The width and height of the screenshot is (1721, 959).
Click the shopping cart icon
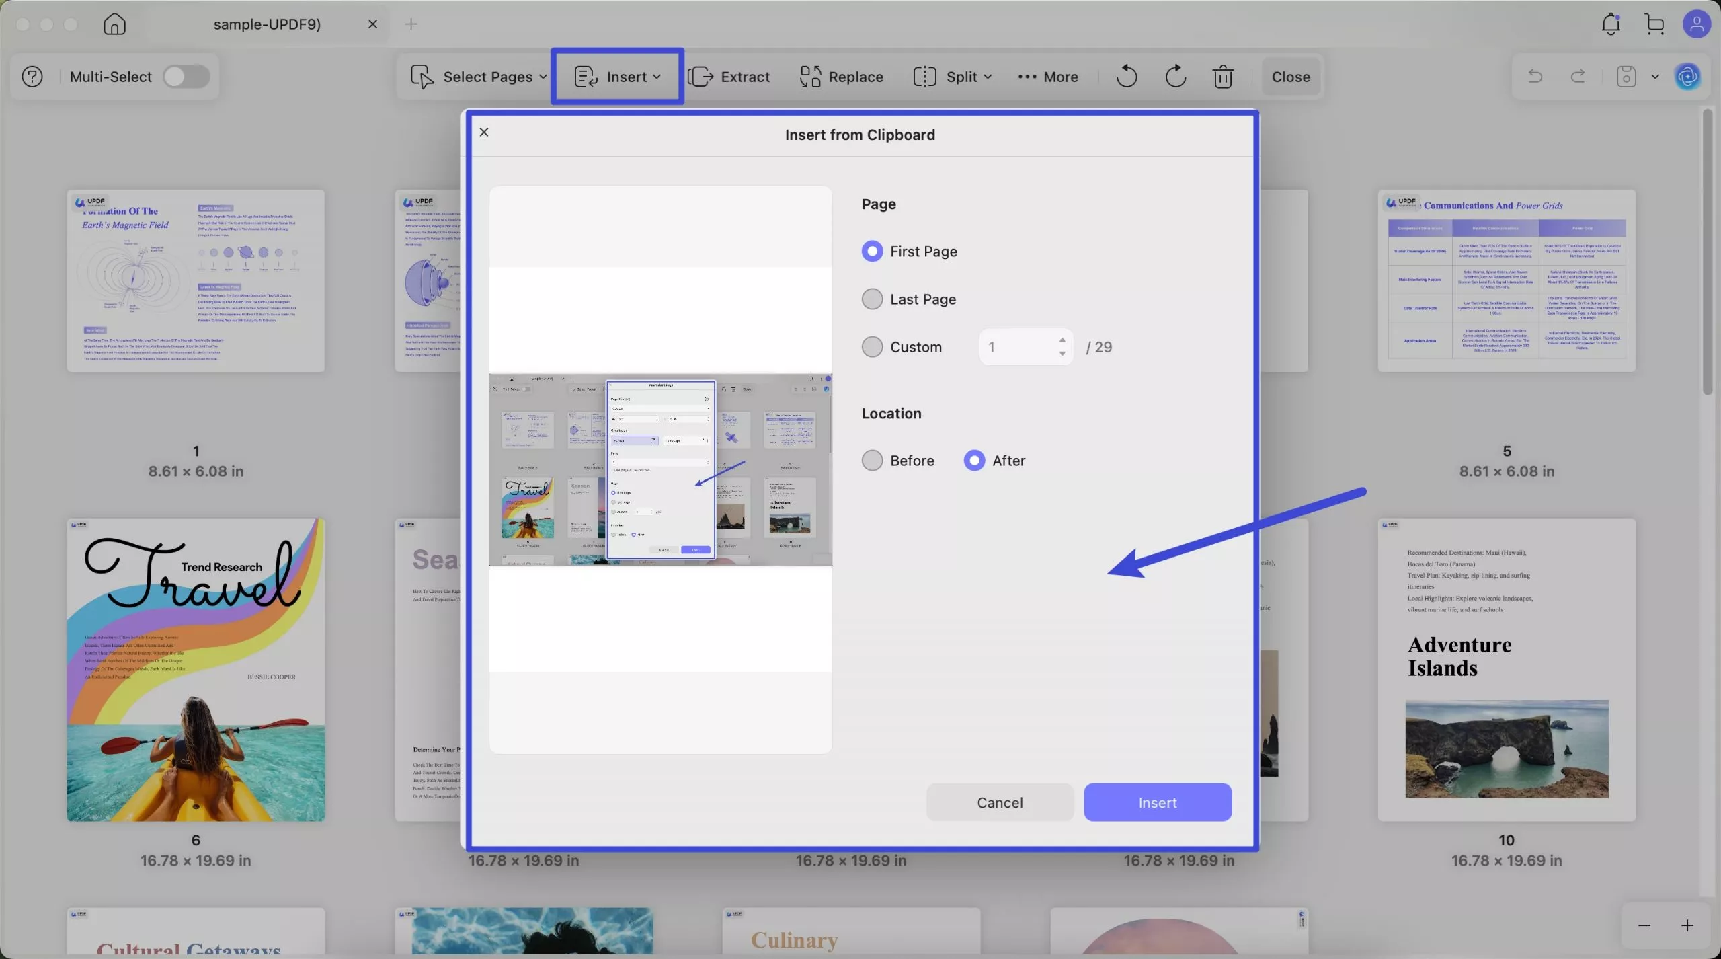[1654, 24]
